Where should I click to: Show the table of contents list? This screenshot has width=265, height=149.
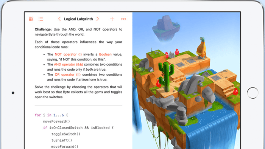coord(41,19)
